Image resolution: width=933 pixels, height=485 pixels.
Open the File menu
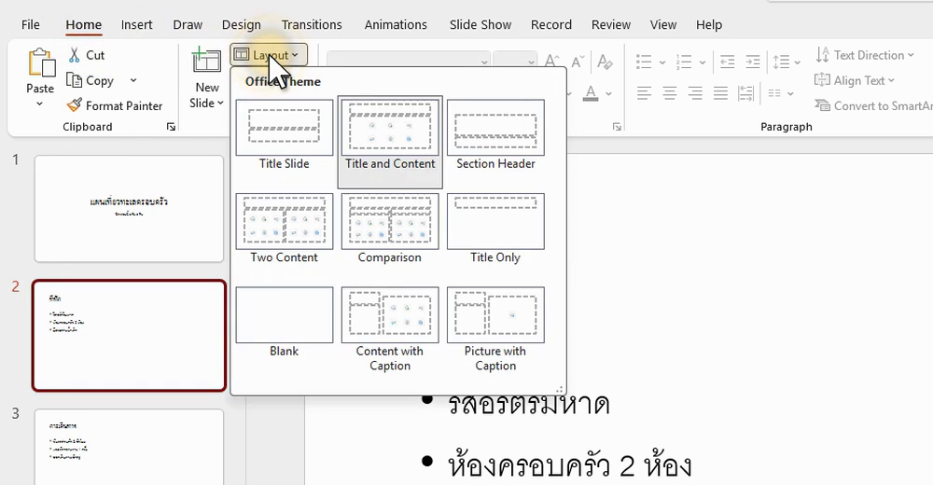[x=31, y=24]
